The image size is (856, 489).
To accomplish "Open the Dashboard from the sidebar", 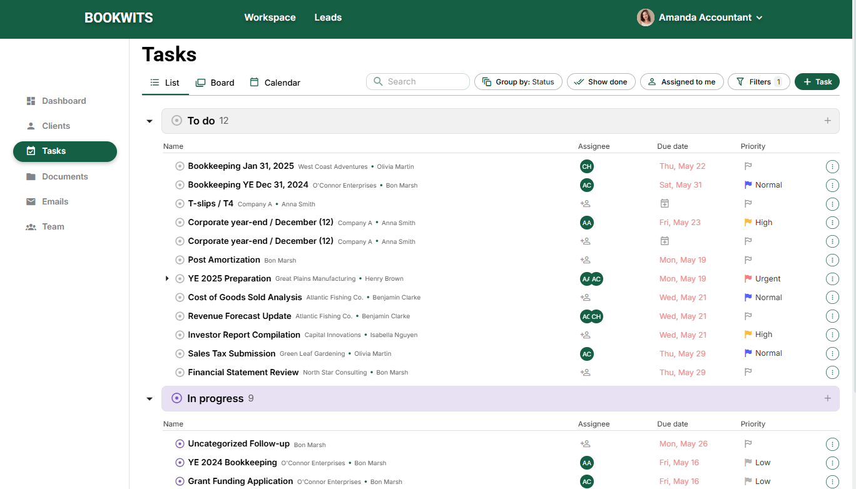I will click(64, 101).
